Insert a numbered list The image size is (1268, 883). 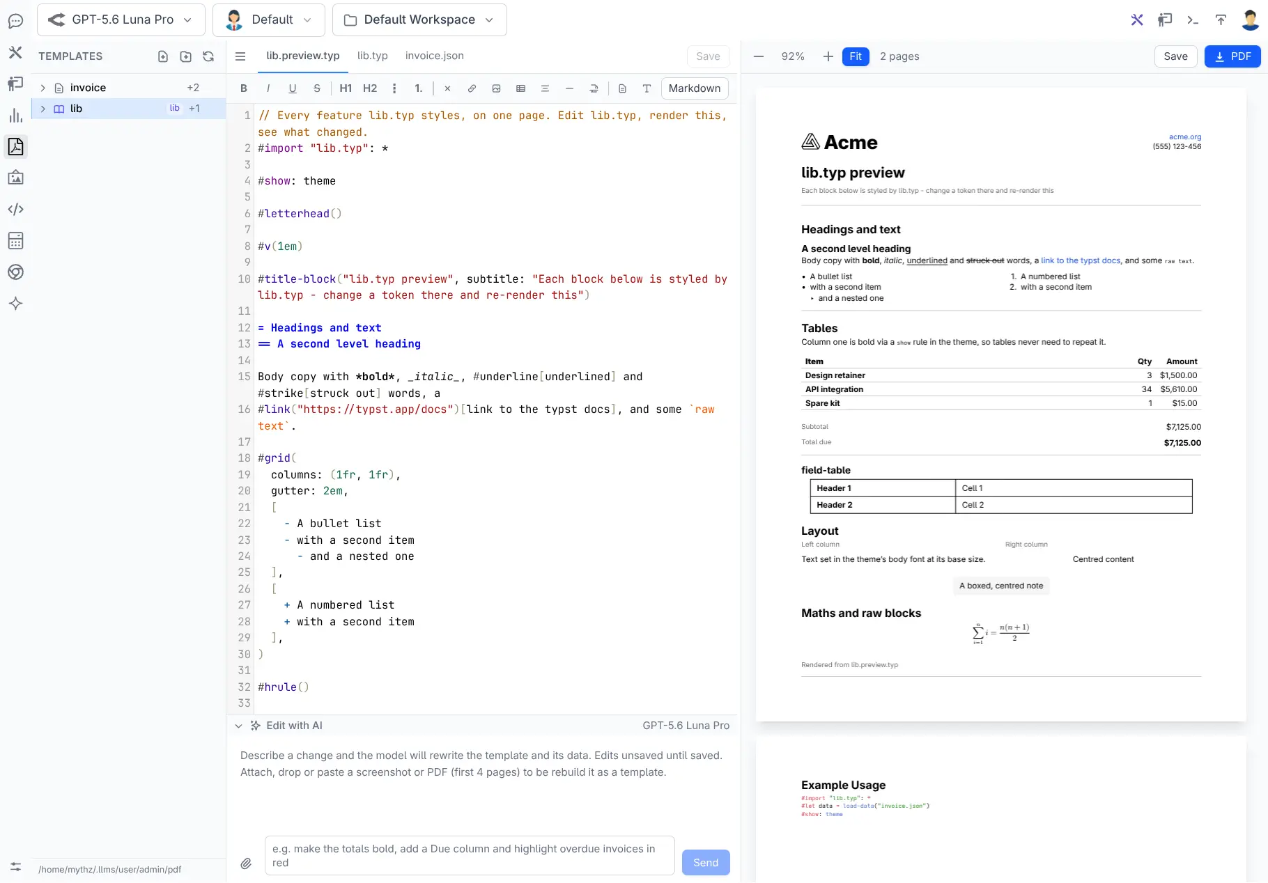pos(419,88)
